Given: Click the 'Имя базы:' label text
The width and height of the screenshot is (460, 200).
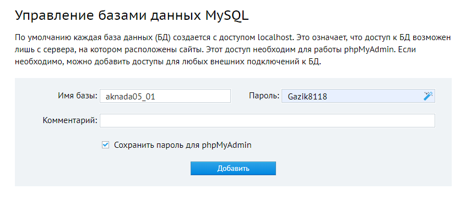Looking at the screenshot, I should pyautogui.click(x=78, y=96).
